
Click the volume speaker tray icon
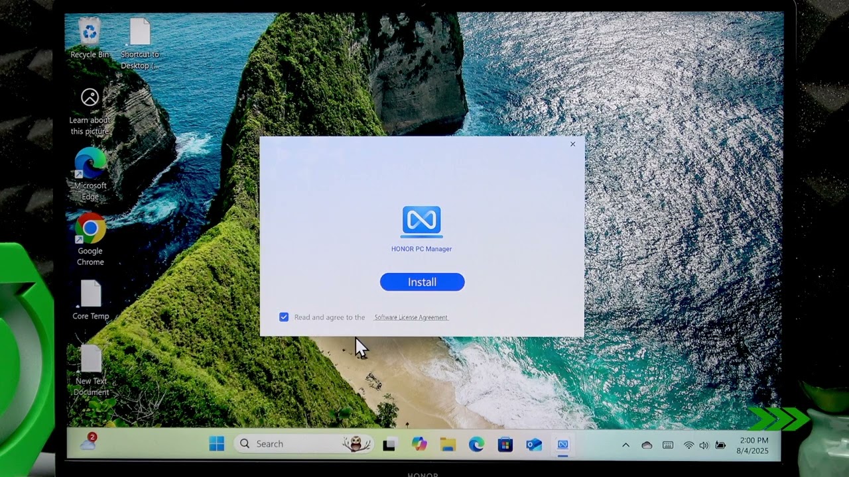704,445
